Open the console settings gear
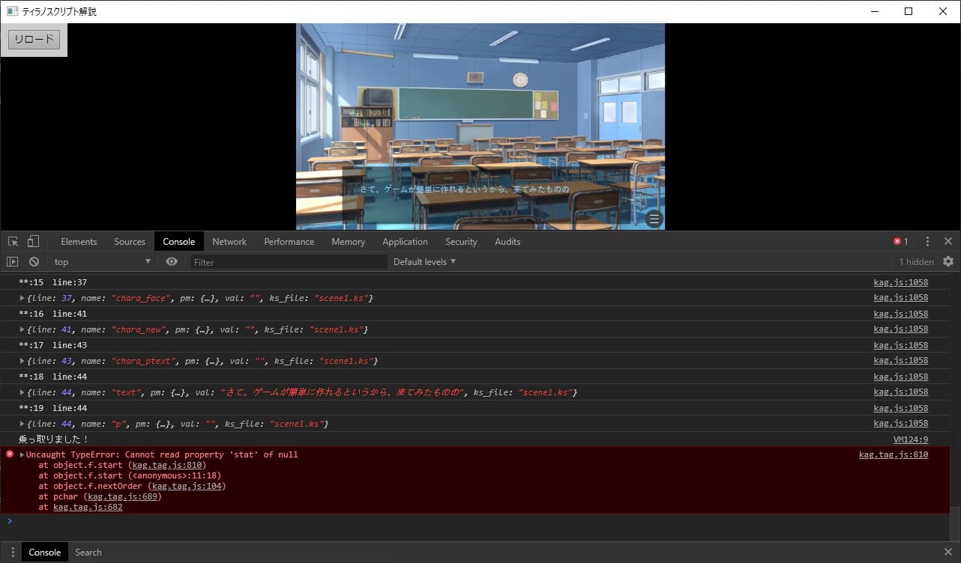This screenshot has width=961, height=563. [948, 262]
